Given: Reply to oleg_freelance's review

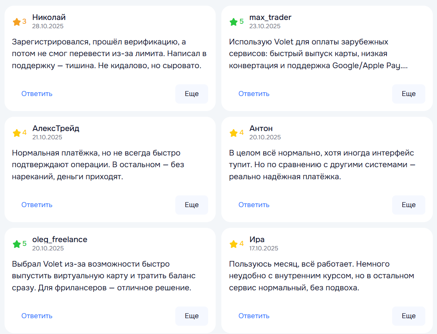Looking at the screenshot, I should pyautogui.click(x=37, y=316).
